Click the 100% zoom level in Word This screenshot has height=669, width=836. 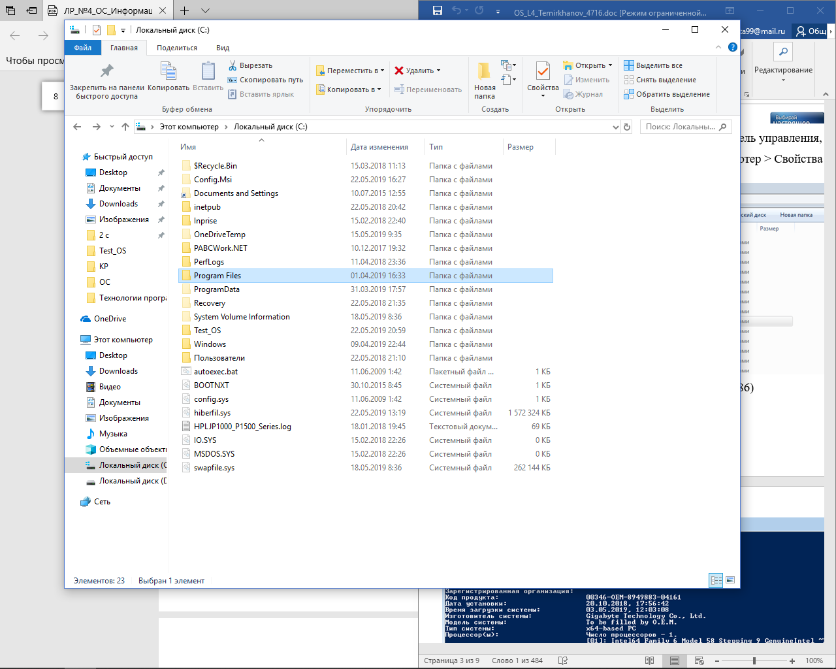(x=814, y=661)
